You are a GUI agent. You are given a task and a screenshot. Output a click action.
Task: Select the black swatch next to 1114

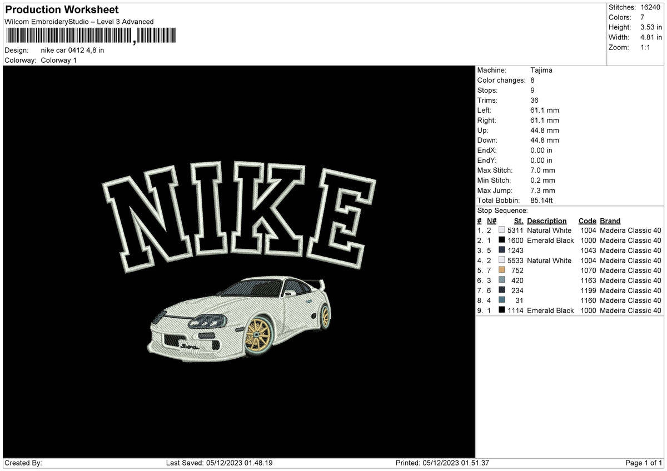(502, 310)
